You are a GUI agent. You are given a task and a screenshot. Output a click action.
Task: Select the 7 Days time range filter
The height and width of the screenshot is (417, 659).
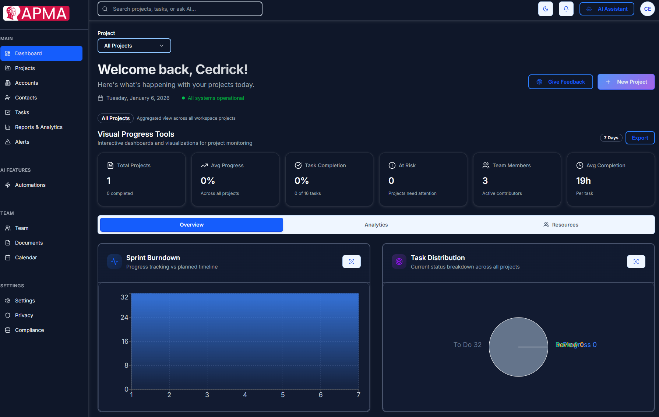pyautogui.click(x=611, y=137)
